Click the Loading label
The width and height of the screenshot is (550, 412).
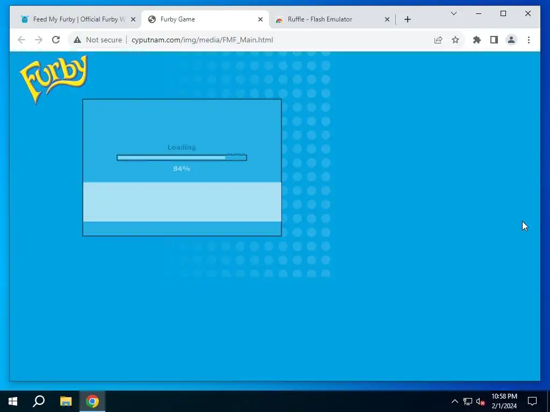tap(182, 147)
